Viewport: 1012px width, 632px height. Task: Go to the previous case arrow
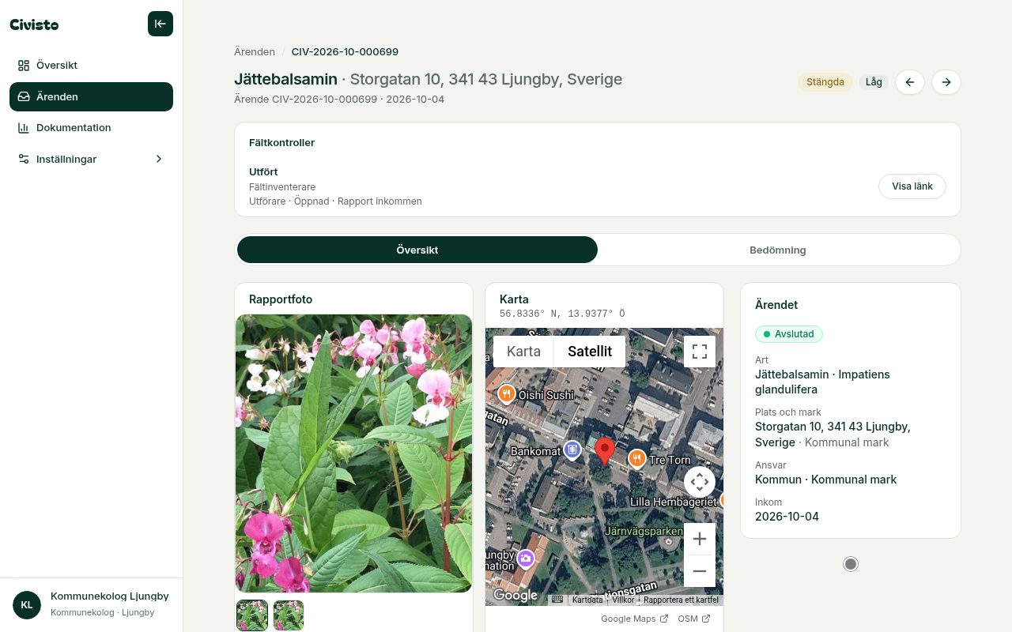909,82
